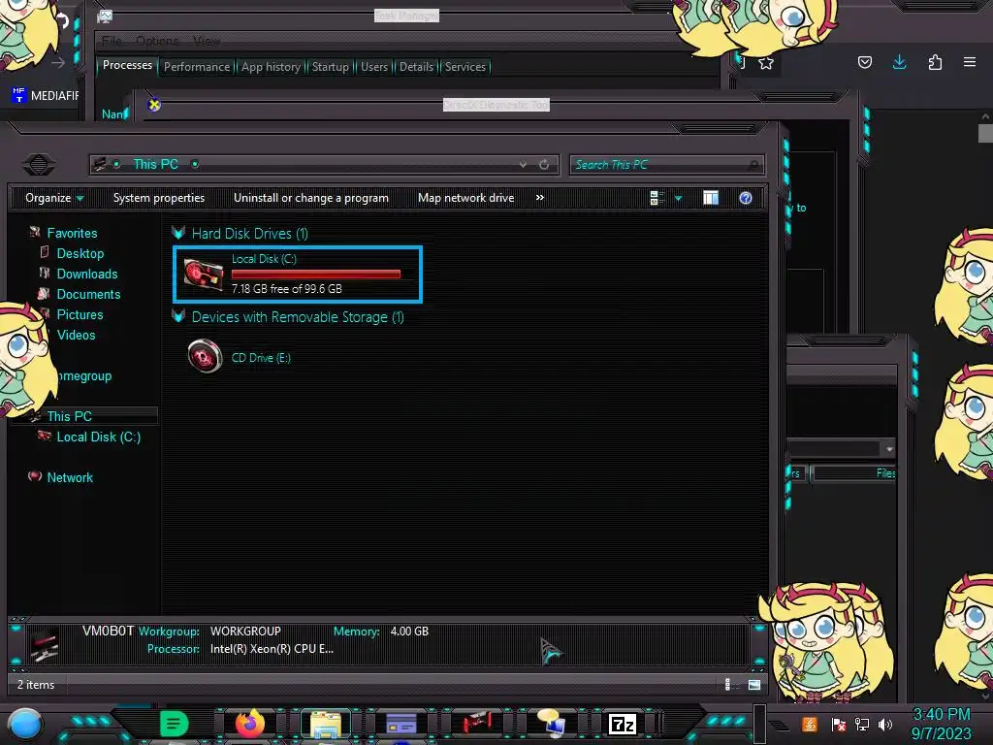Switch to large icons view in status bar
993x745 pixels.
[754, 684]
